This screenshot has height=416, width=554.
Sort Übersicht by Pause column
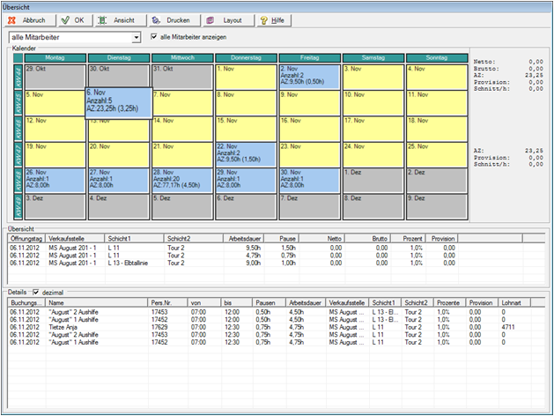[x=281, y=239]
